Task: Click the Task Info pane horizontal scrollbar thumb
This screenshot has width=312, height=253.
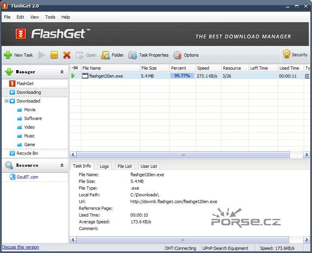Action: [183, 240]
